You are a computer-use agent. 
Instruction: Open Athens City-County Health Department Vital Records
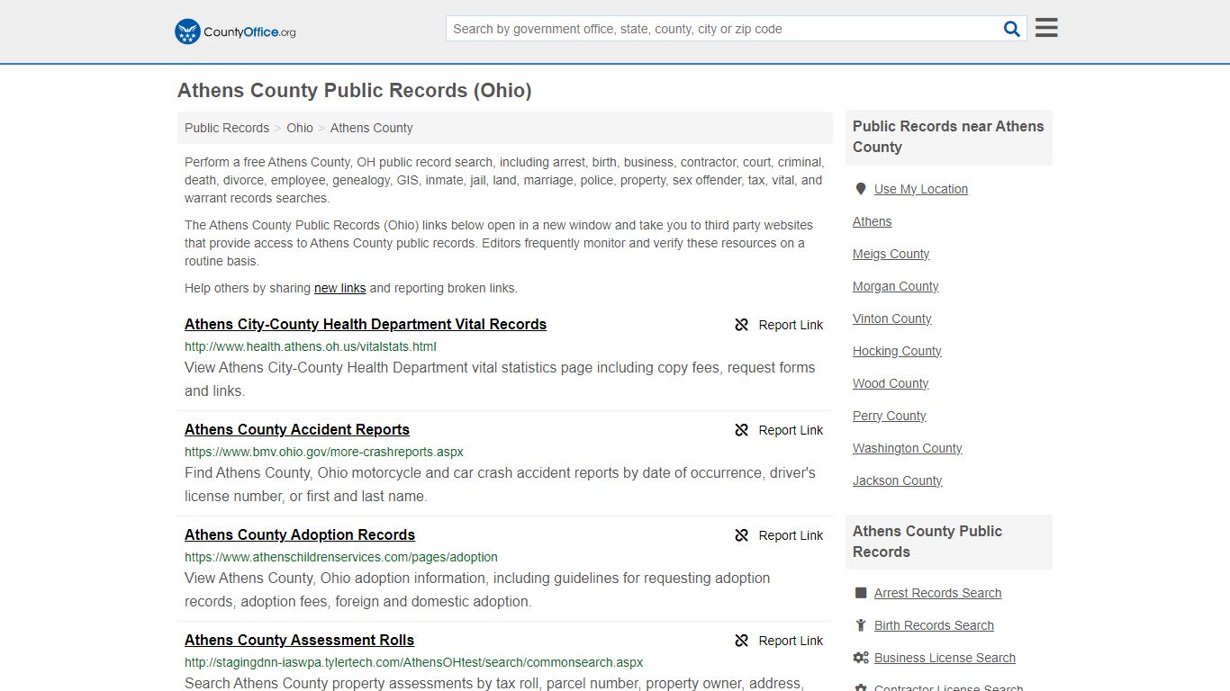[366, 325]
